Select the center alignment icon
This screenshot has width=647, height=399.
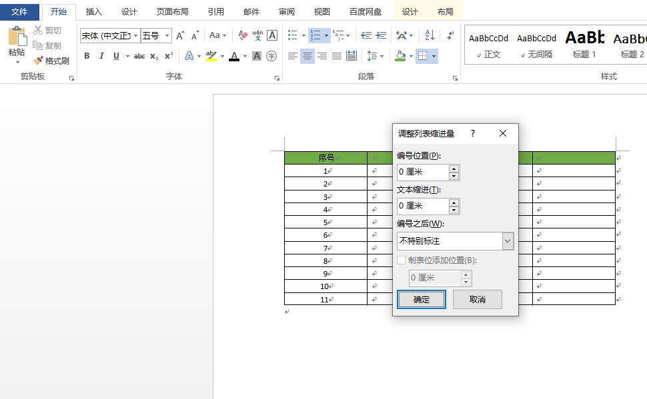click(307, 57)
